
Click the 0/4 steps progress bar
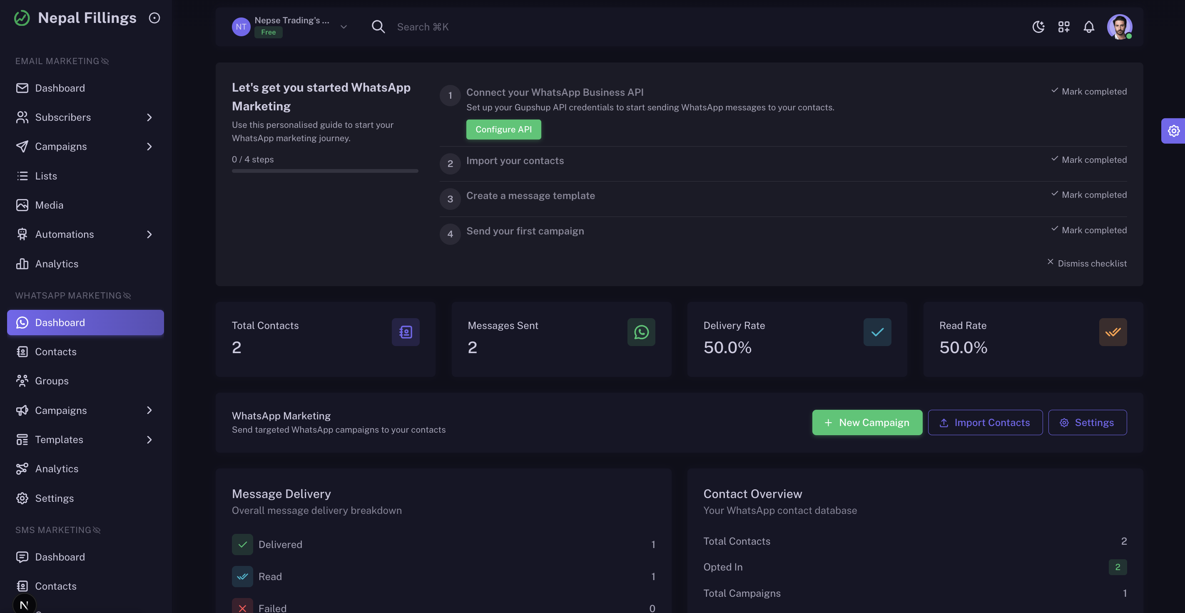[x=325, y=171]
